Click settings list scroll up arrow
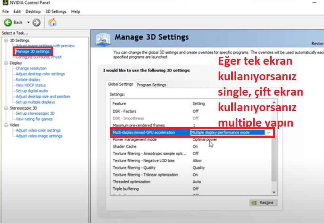Viewport: 324px width, 223px height. click(274, 102)
